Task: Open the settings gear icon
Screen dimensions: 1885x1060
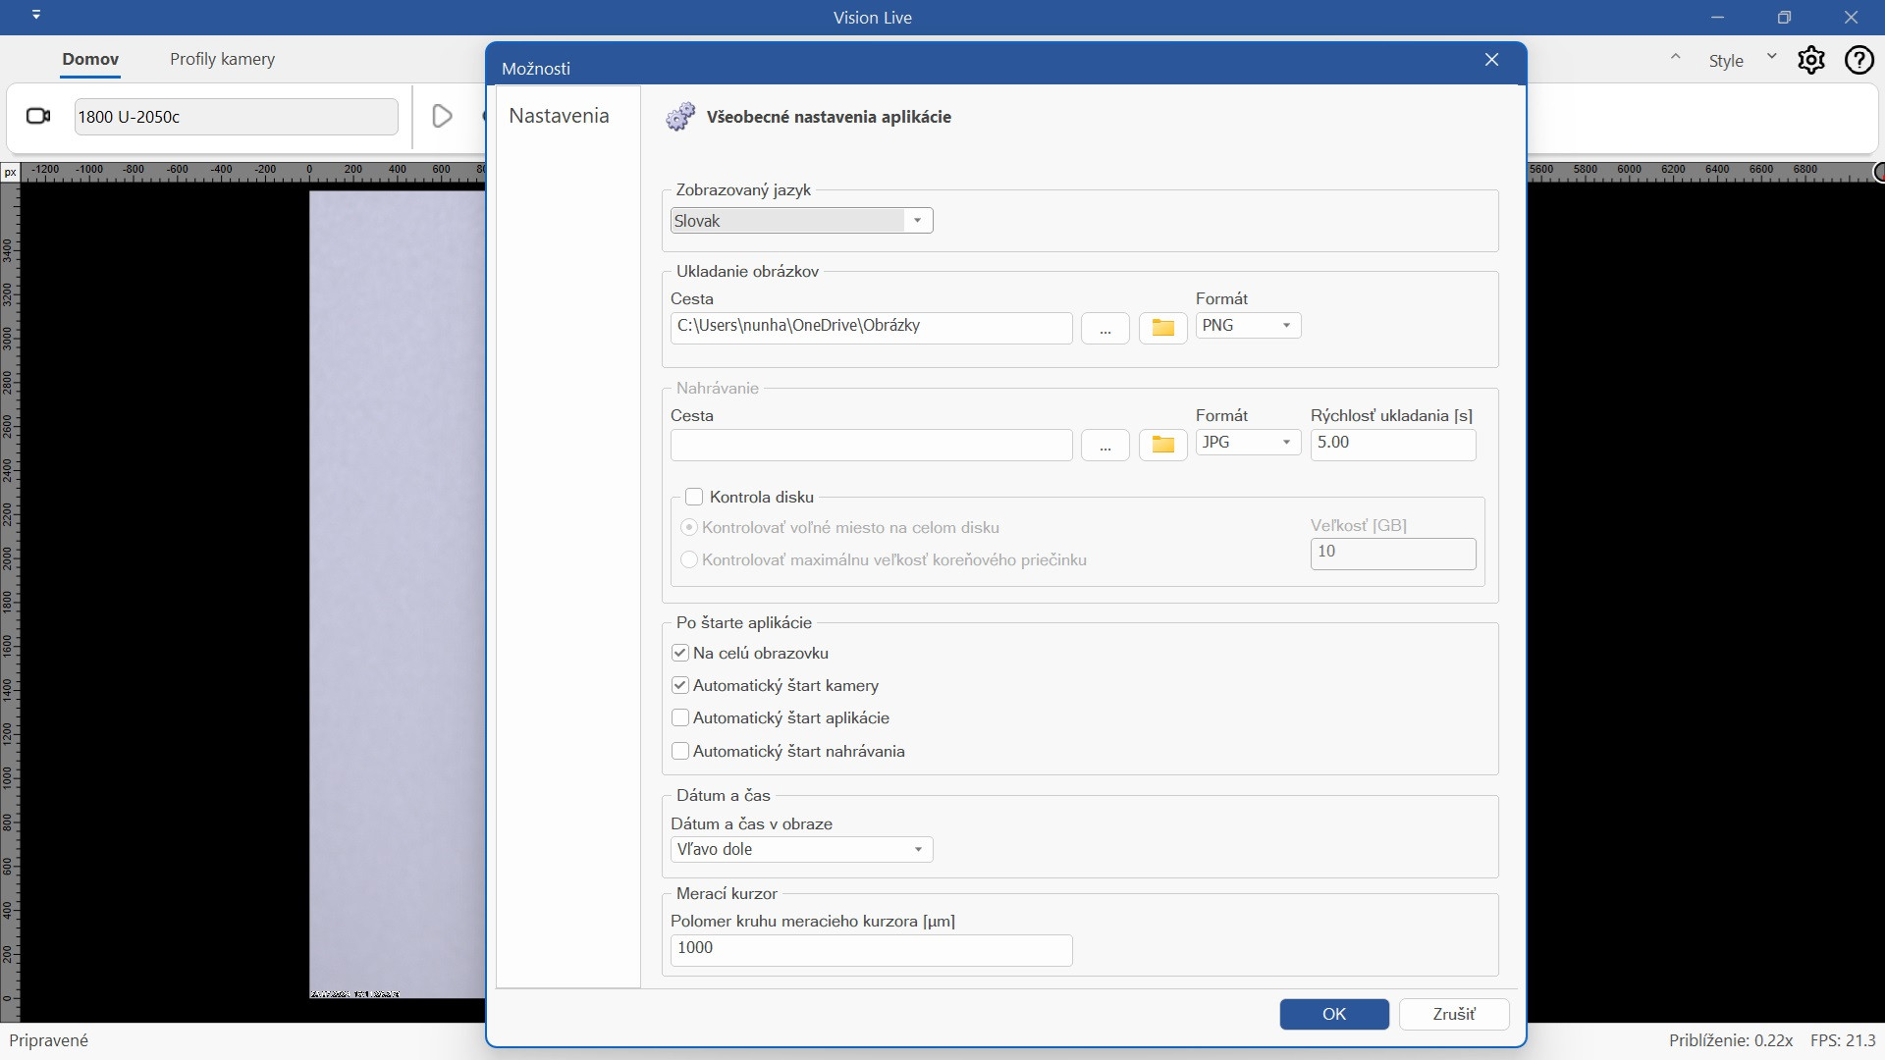Action: (1810, 61)
